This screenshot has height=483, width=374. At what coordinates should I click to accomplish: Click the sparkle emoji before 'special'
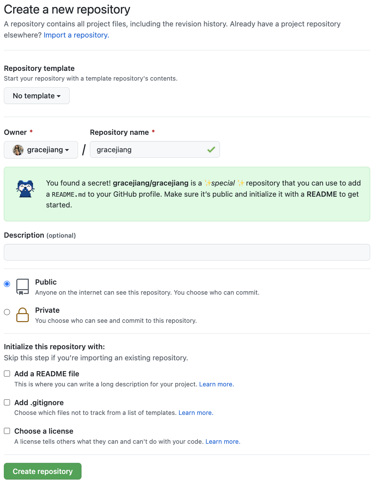pos(207,183)
